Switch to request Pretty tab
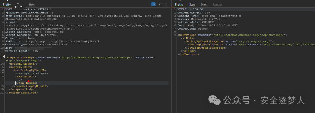This screenshot has width=315, height=113. 7,4
